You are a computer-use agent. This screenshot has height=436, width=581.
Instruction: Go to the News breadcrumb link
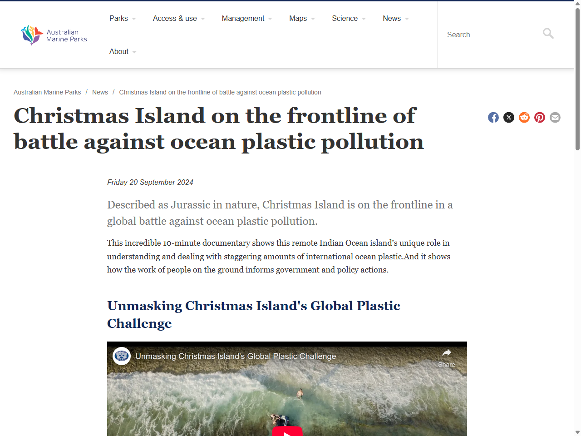(x=100, y=92)
